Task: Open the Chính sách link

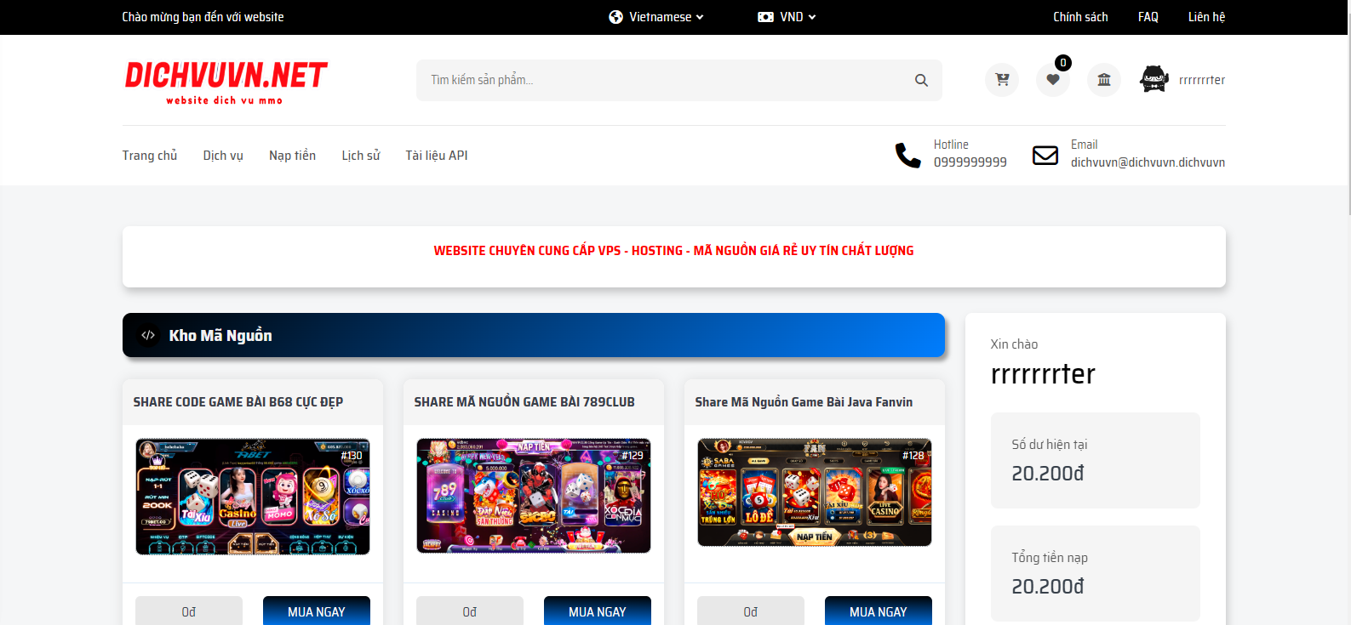Action: click(x=1080, y=17)
